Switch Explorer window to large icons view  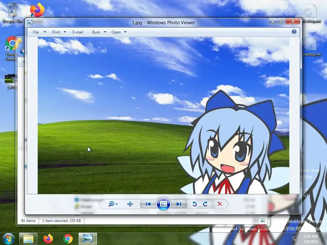263,220
